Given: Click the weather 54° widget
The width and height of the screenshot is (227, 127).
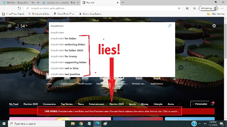Looking at the screenshot, I should pyautogui.click(x=21, y=26).
